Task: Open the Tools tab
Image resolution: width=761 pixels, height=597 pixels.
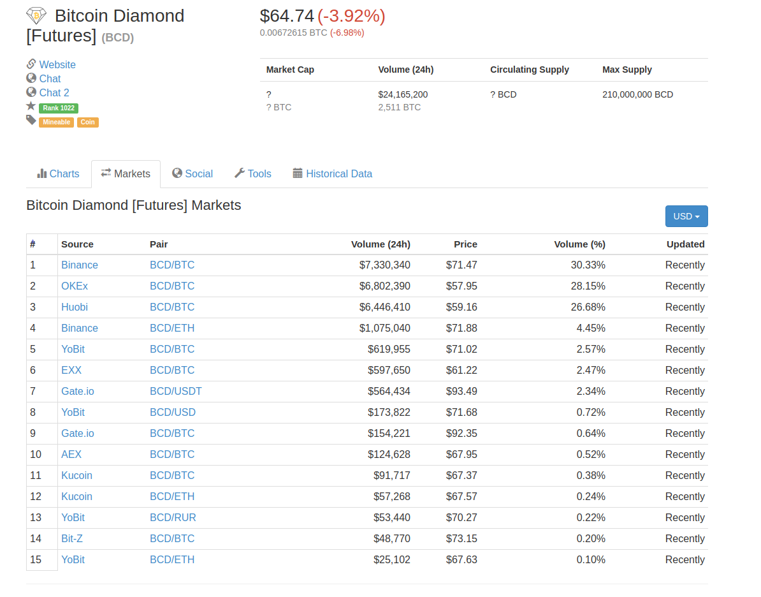Action: click(x=253, y=174)
